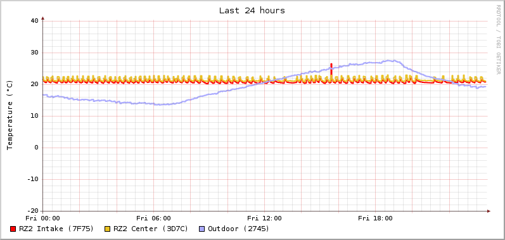Click the red RZ2 Intake legend swatch
505x240 pixels.
coord(13,229)
